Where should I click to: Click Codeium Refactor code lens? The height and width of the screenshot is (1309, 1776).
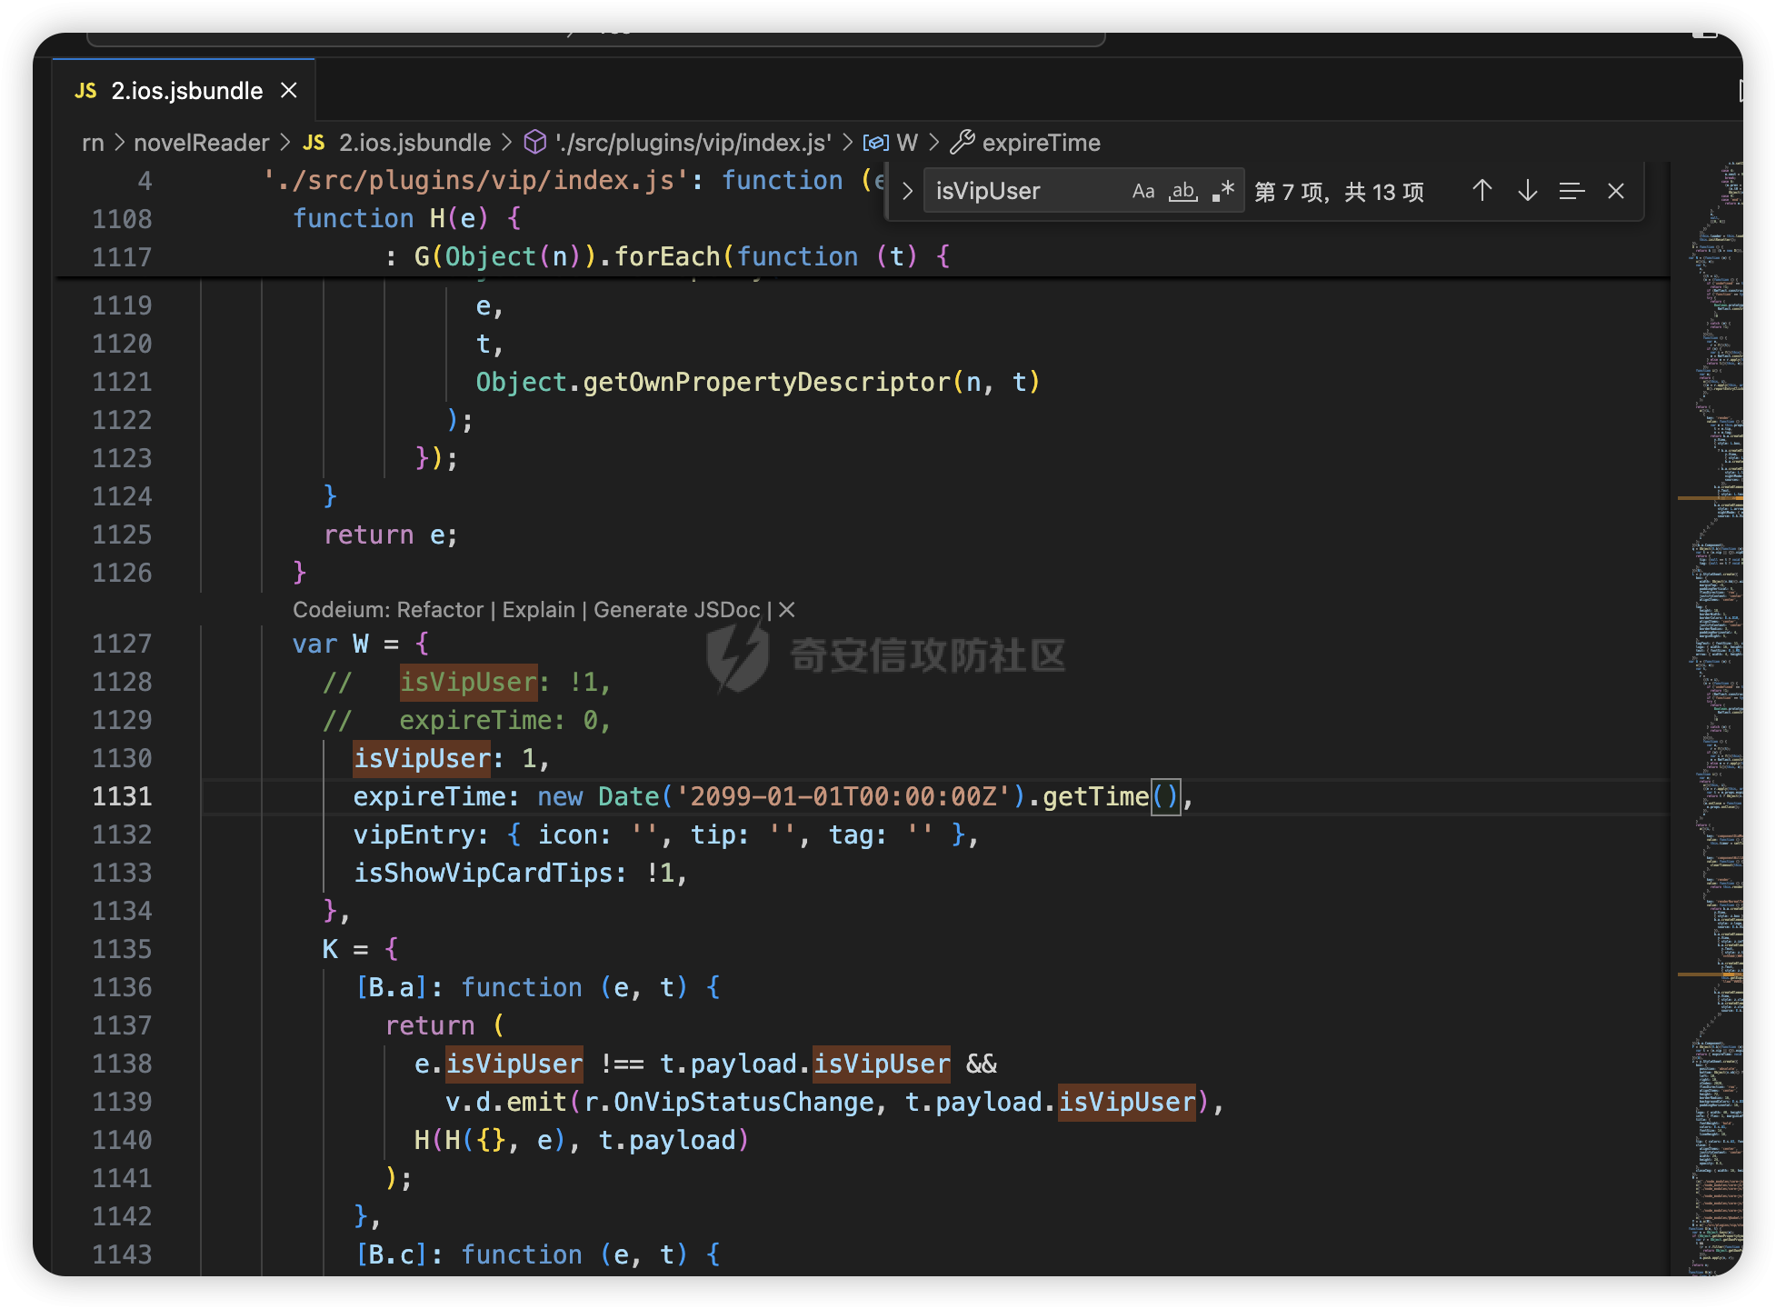[440, 610]
